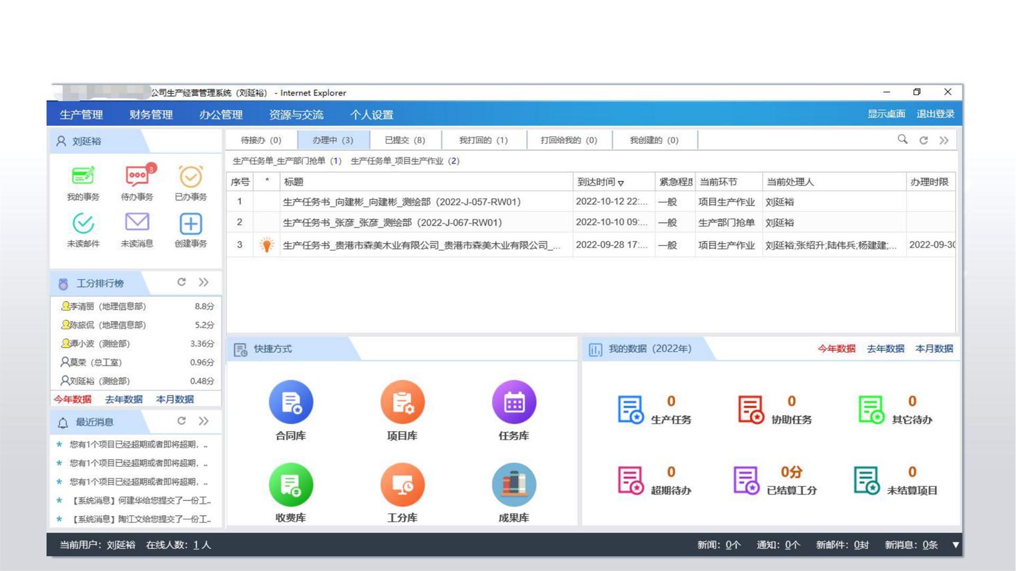Open the 我的事务 icon
1016x571 pixels.
click(x=83, y=177)
